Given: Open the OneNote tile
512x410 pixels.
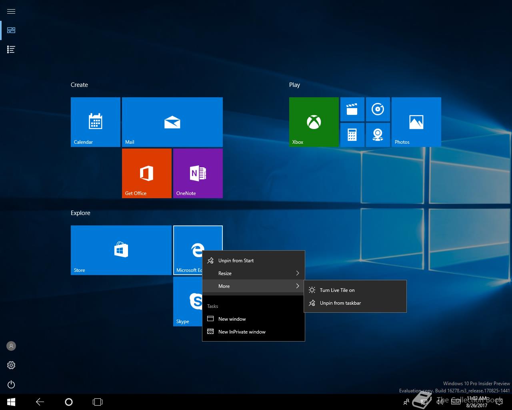Looking at the screenshot, I should pyautogui.click(x=198, y=173).
